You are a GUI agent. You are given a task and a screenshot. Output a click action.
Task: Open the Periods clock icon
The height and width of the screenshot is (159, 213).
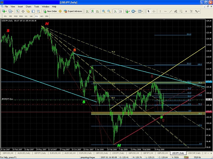[x=133, y=11]
